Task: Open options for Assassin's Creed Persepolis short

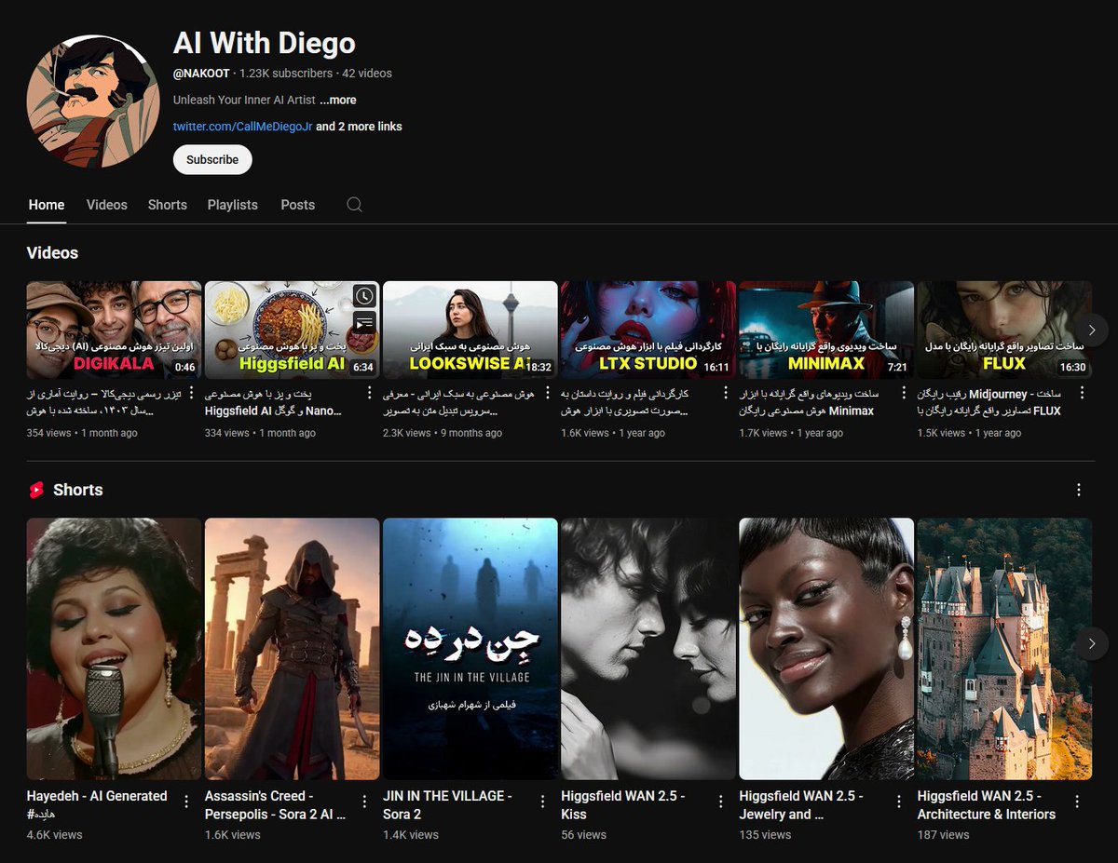Action: point(364,802)
